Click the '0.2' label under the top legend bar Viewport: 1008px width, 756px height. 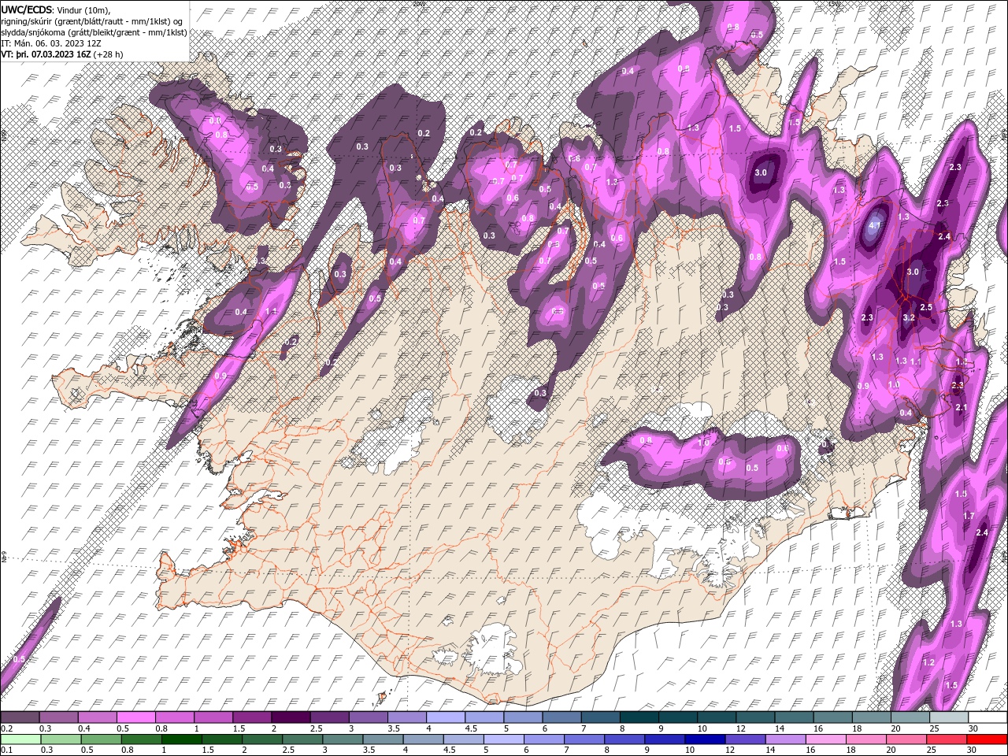(x=6, y=728)
